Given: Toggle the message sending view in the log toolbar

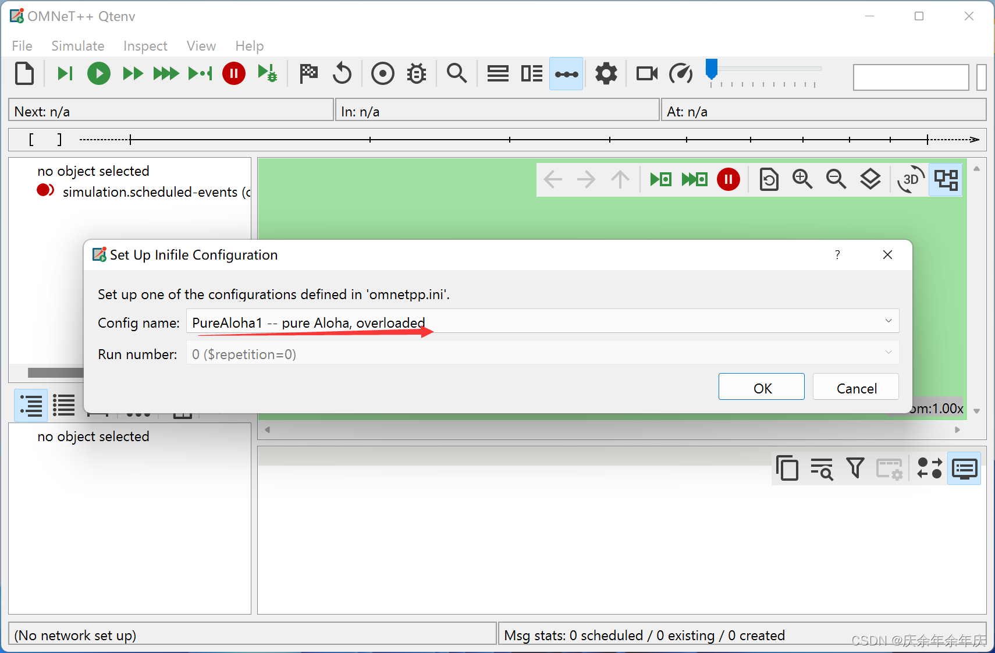Looking at the screenshot, I should tap(930, 468).
